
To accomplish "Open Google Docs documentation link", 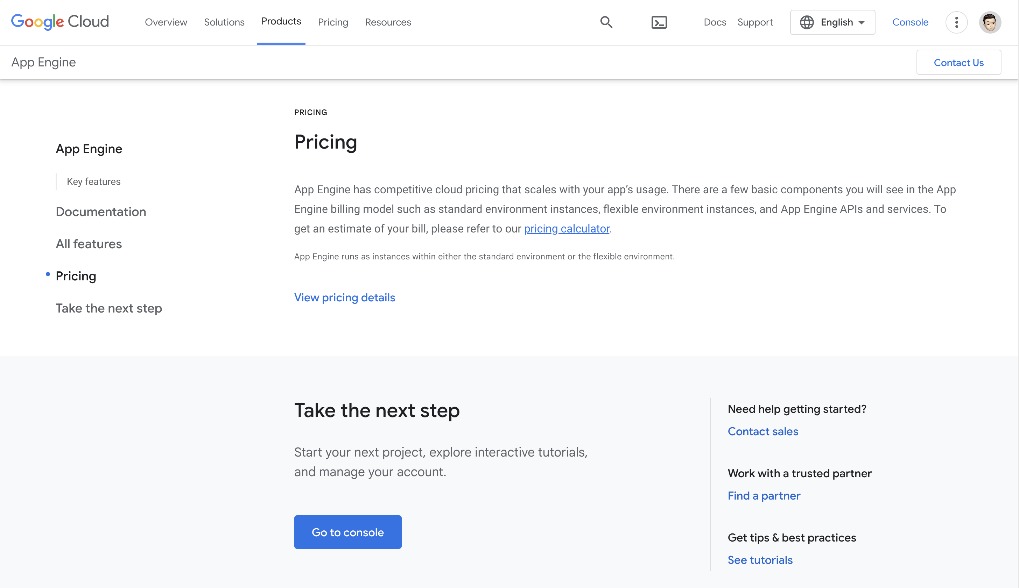I will click(x=714, y=22).
